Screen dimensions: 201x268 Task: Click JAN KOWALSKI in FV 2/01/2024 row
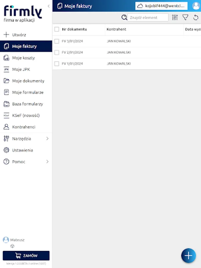point(119,52)
